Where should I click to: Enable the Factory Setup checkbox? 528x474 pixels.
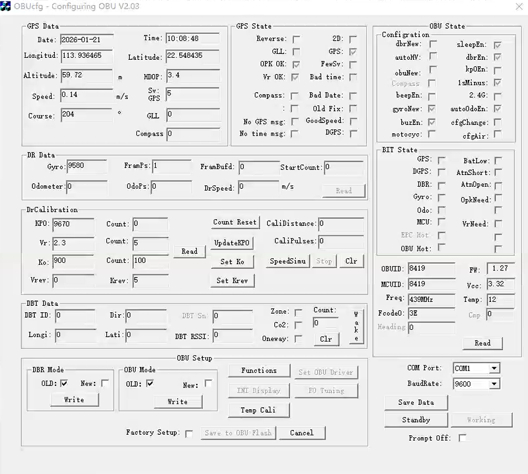tap(189, 433)
